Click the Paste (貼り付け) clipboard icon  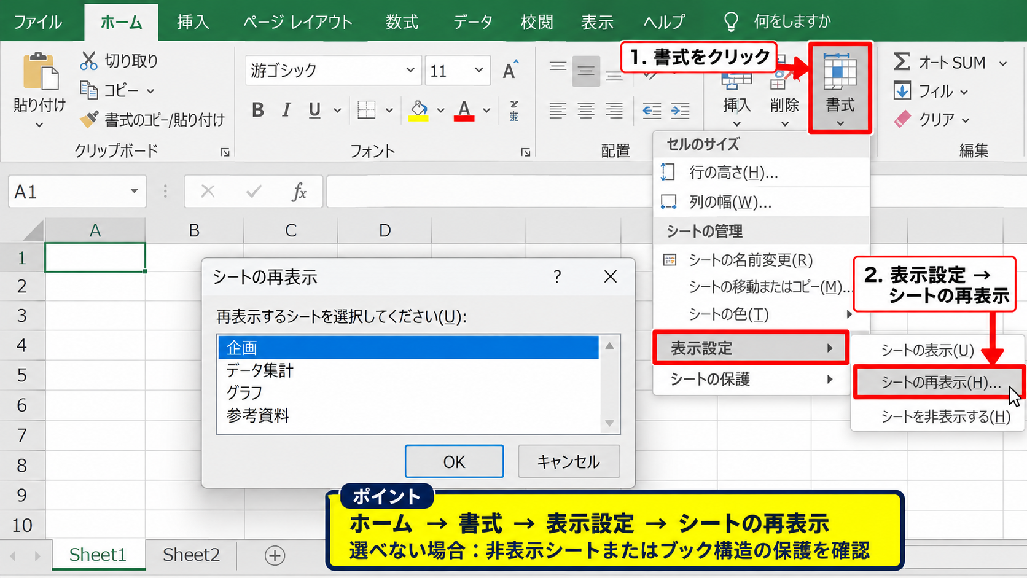pos(41,72)
